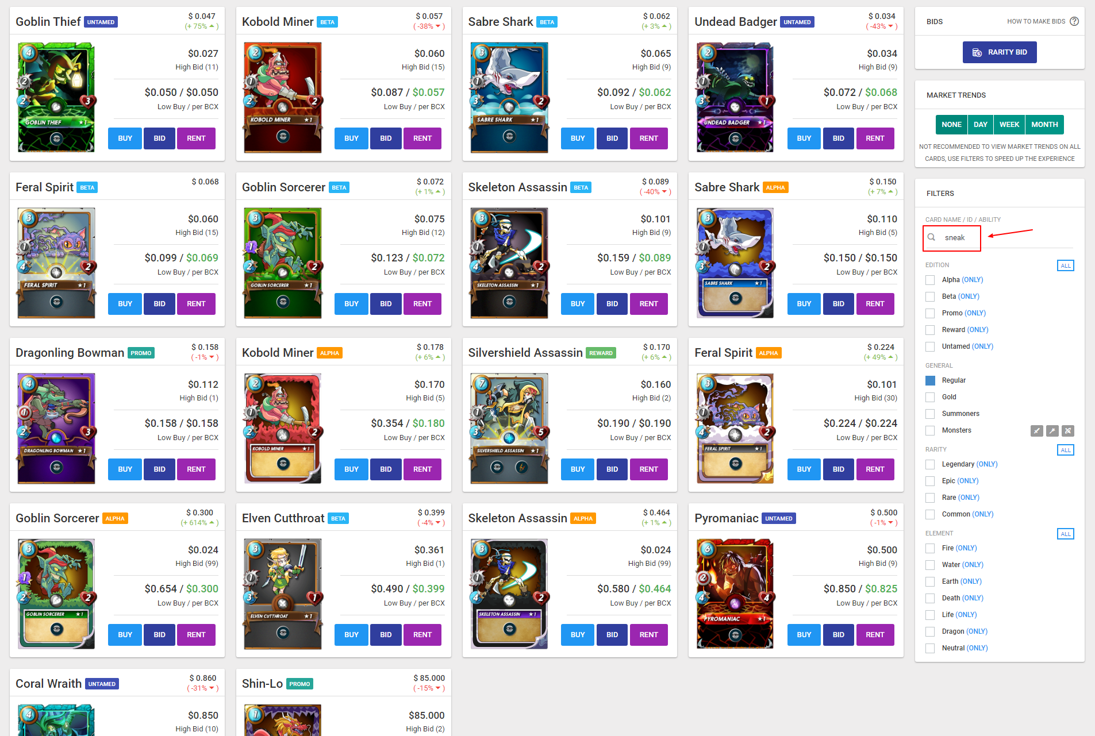
Task: Click the lightning icon on Silvershield Assassin card
Action: 521,467
